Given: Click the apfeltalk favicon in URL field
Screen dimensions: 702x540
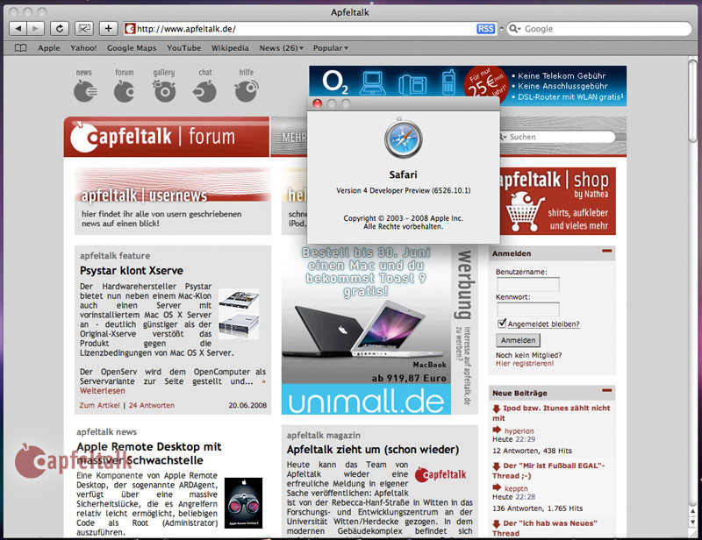Looking at the screenshot, I should pos(130,29).
